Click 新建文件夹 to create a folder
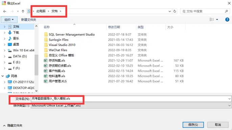 (28, 20)
